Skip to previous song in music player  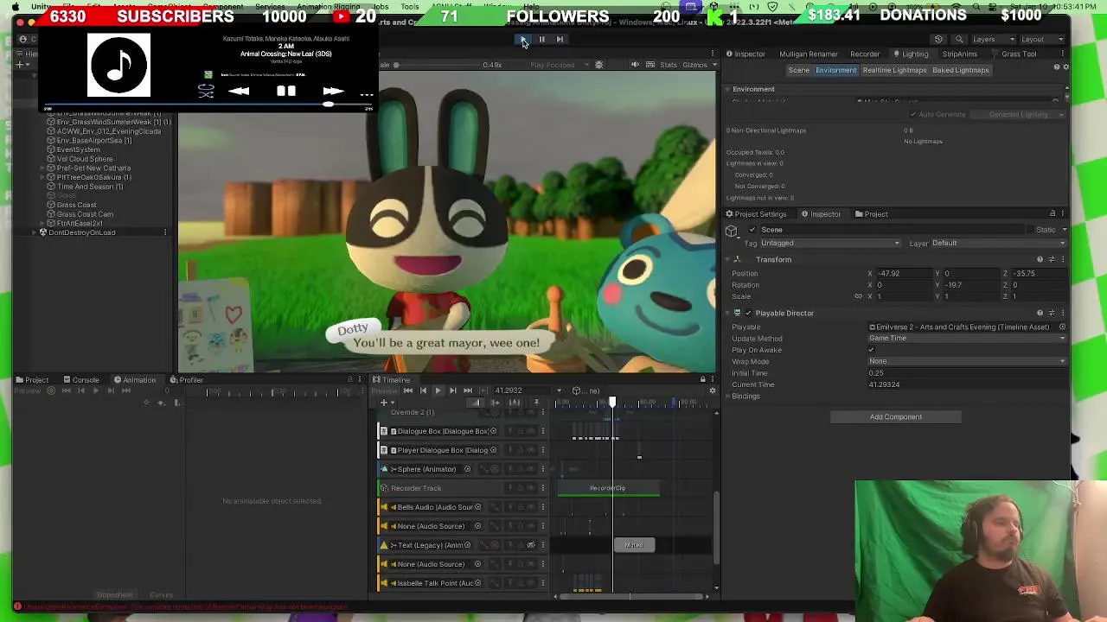240,91
